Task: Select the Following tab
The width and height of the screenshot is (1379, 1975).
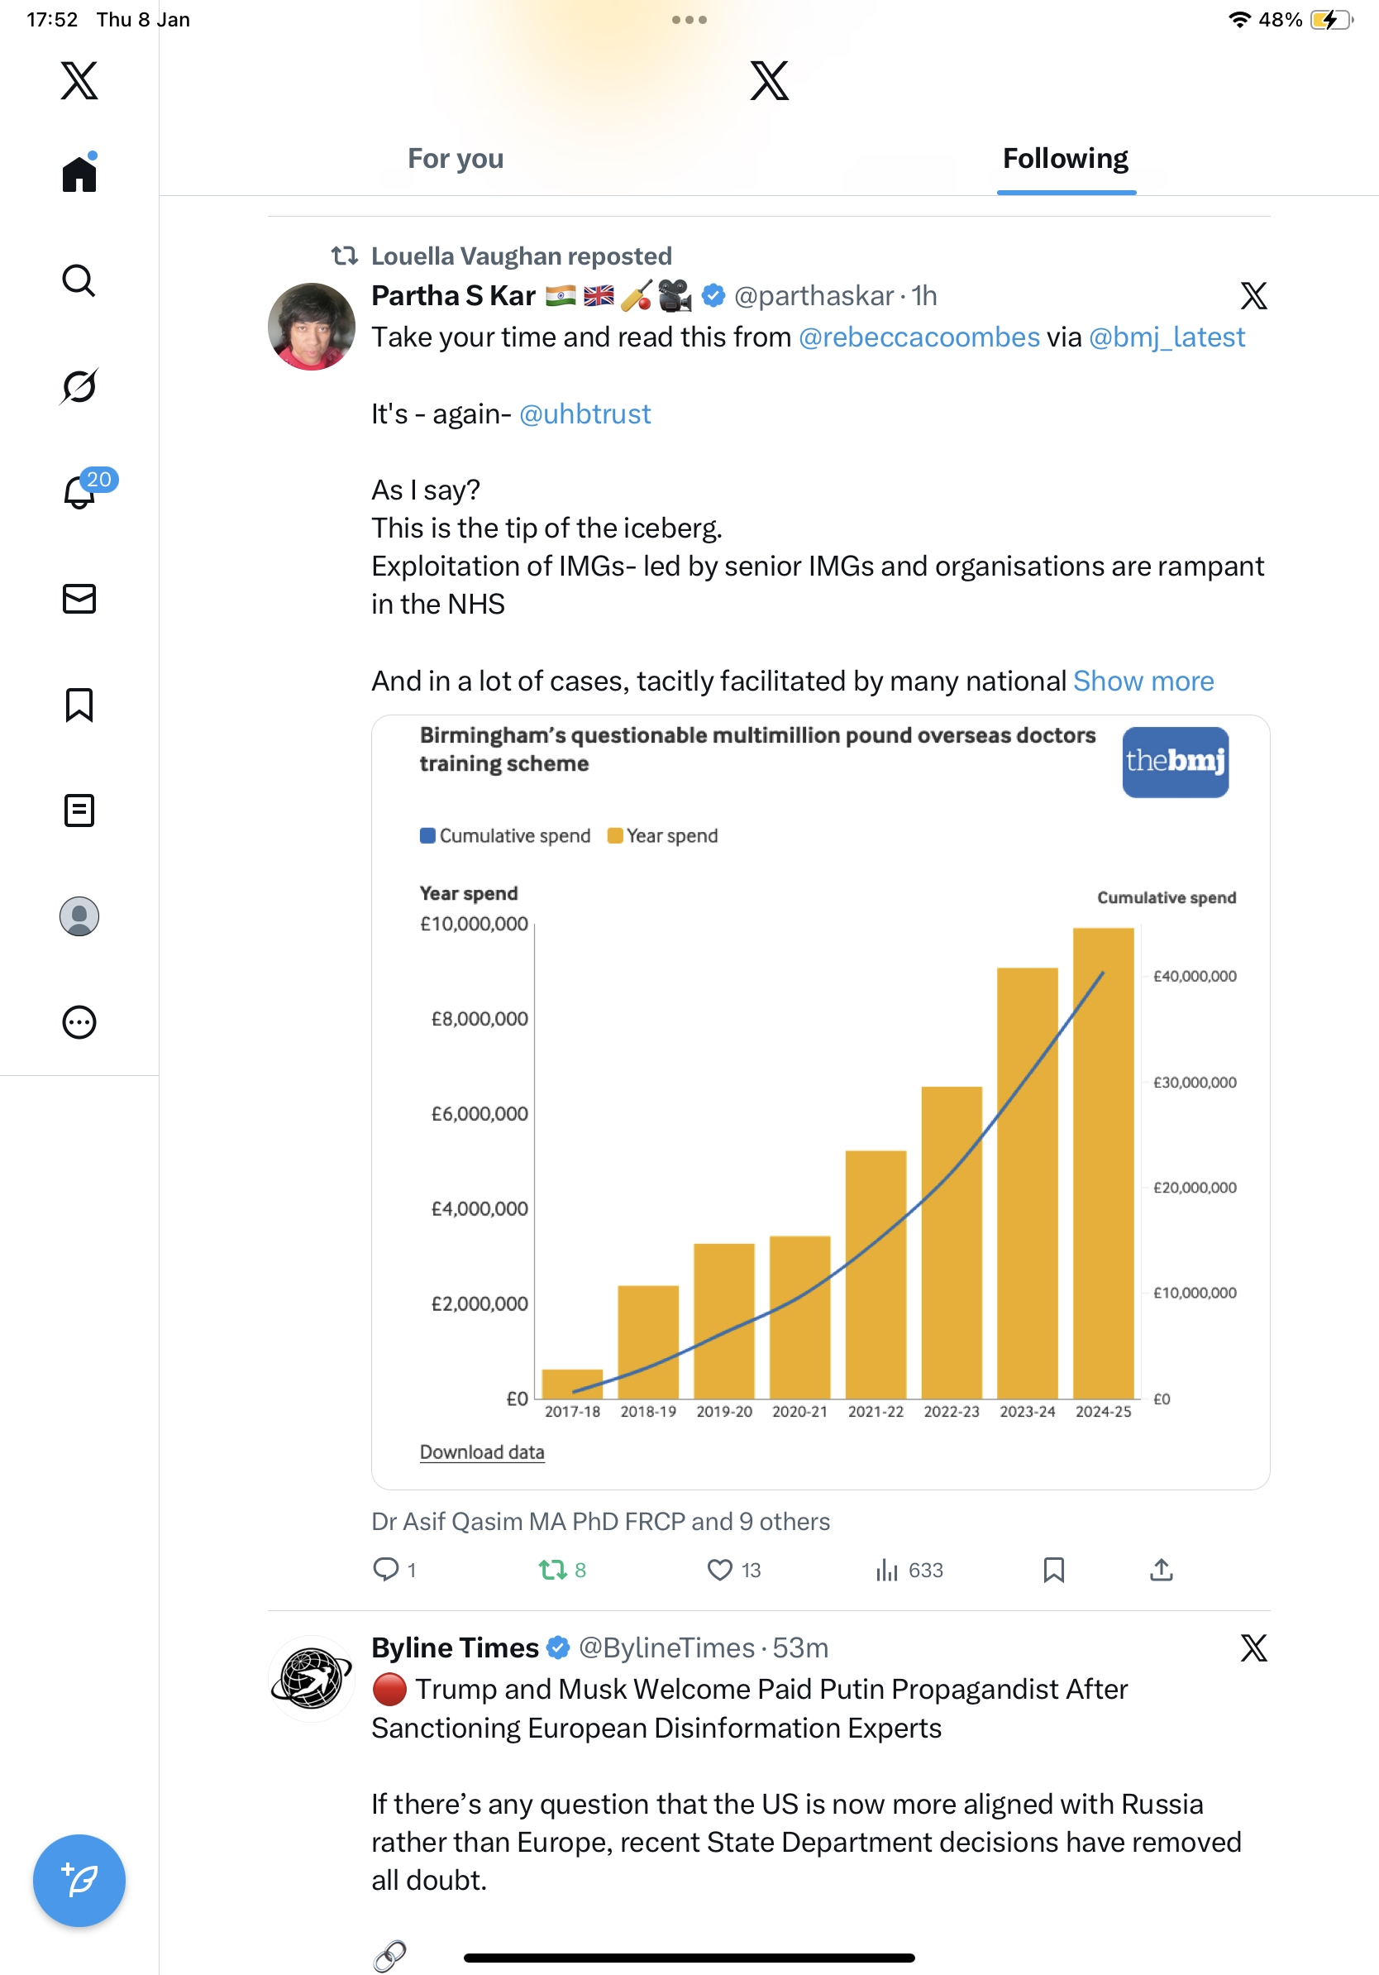Action: pos(1065,159)
